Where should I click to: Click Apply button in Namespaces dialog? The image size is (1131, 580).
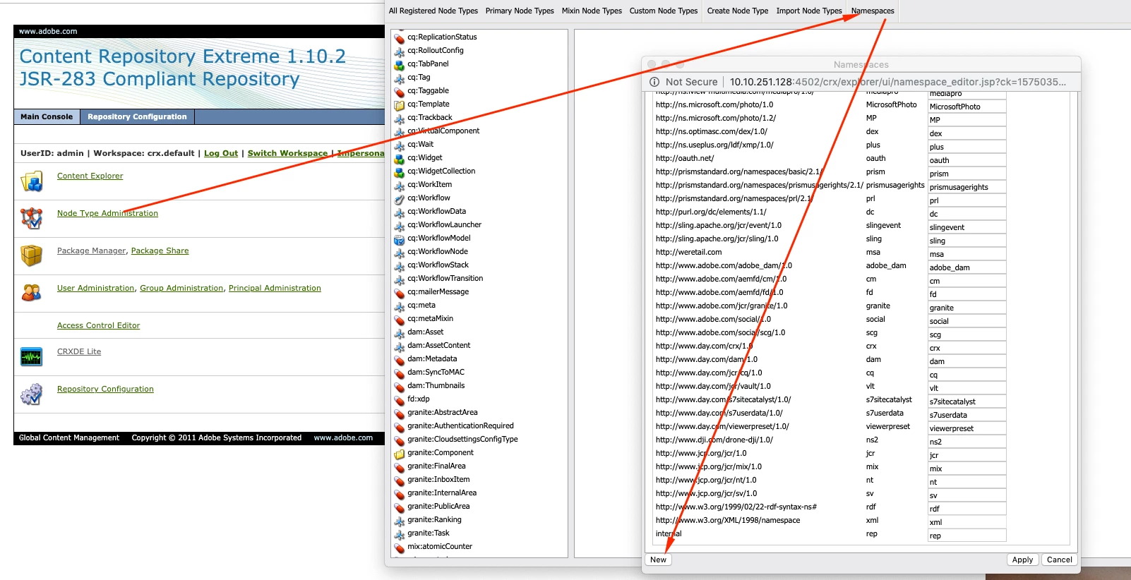tap(1022, 560)
